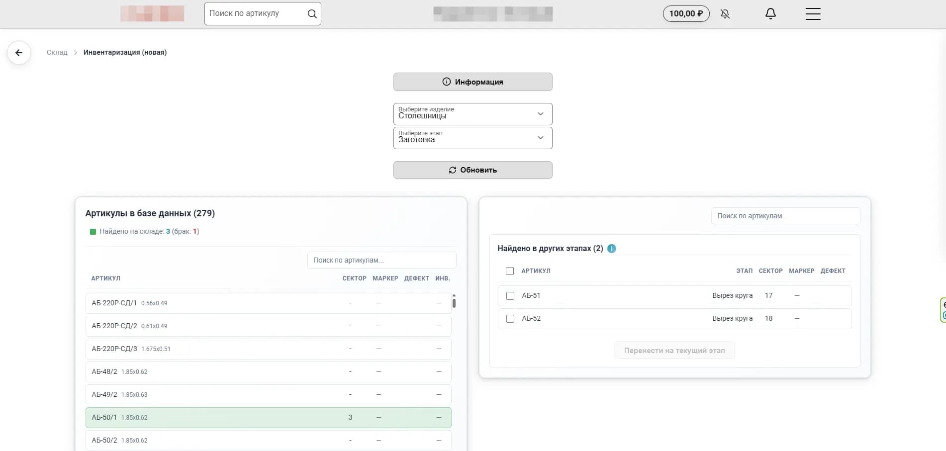Open the Склад breadcrumb link
946x451 pixels.
click(x=58, y=52)
